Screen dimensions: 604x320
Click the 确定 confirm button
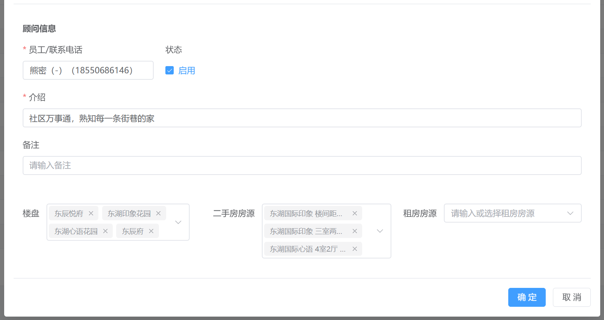pyautogui.click(x=526, y=297)
